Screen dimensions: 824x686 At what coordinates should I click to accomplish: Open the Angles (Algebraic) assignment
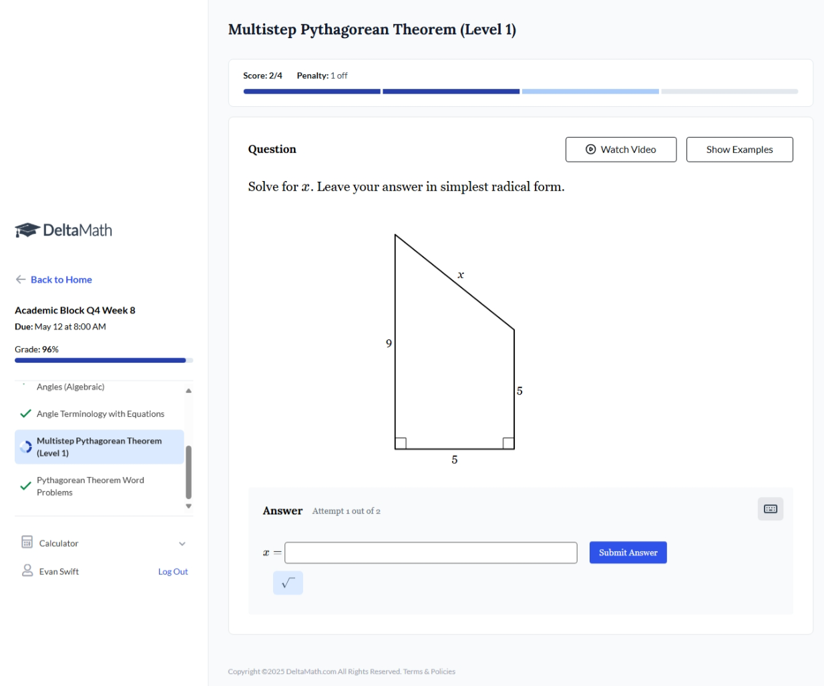[x=70, y=387]
